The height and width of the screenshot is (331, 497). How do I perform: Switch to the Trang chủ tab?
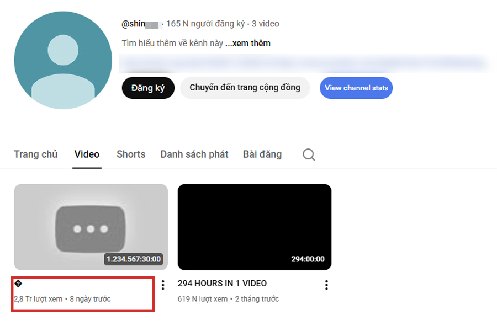[x=35, y=154]
